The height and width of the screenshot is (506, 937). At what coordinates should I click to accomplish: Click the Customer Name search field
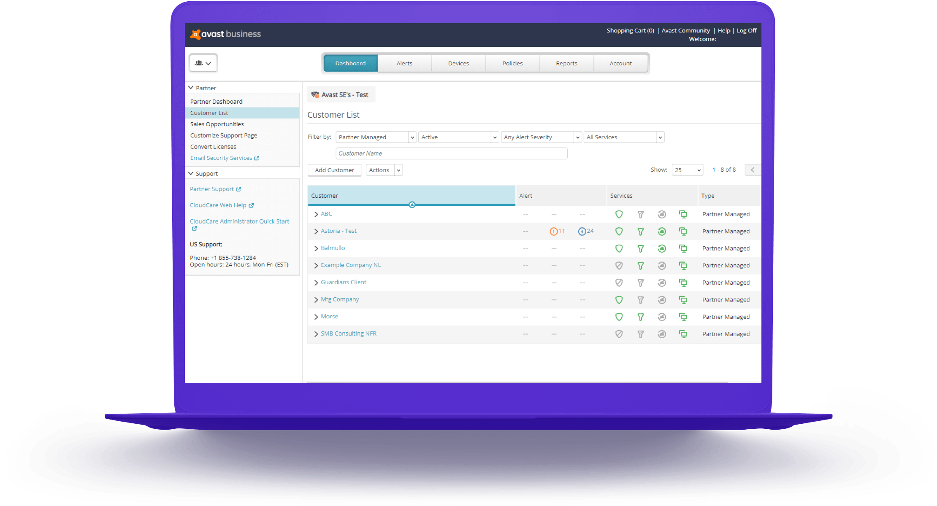pyautogui.click(x=451, y=153)
